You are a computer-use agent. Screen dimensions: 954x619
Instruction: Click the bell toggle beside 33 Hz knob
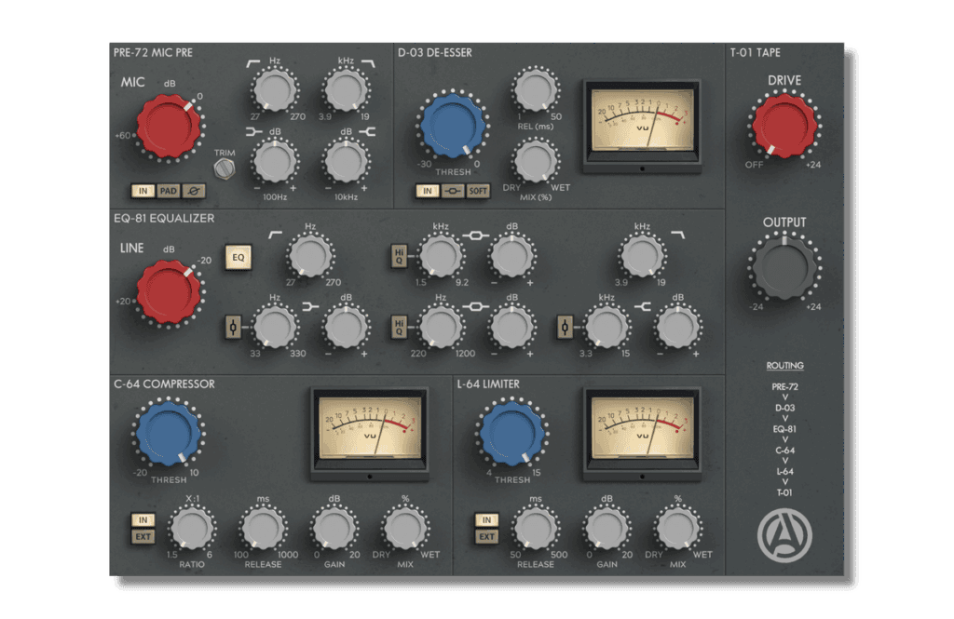point(234,327)
